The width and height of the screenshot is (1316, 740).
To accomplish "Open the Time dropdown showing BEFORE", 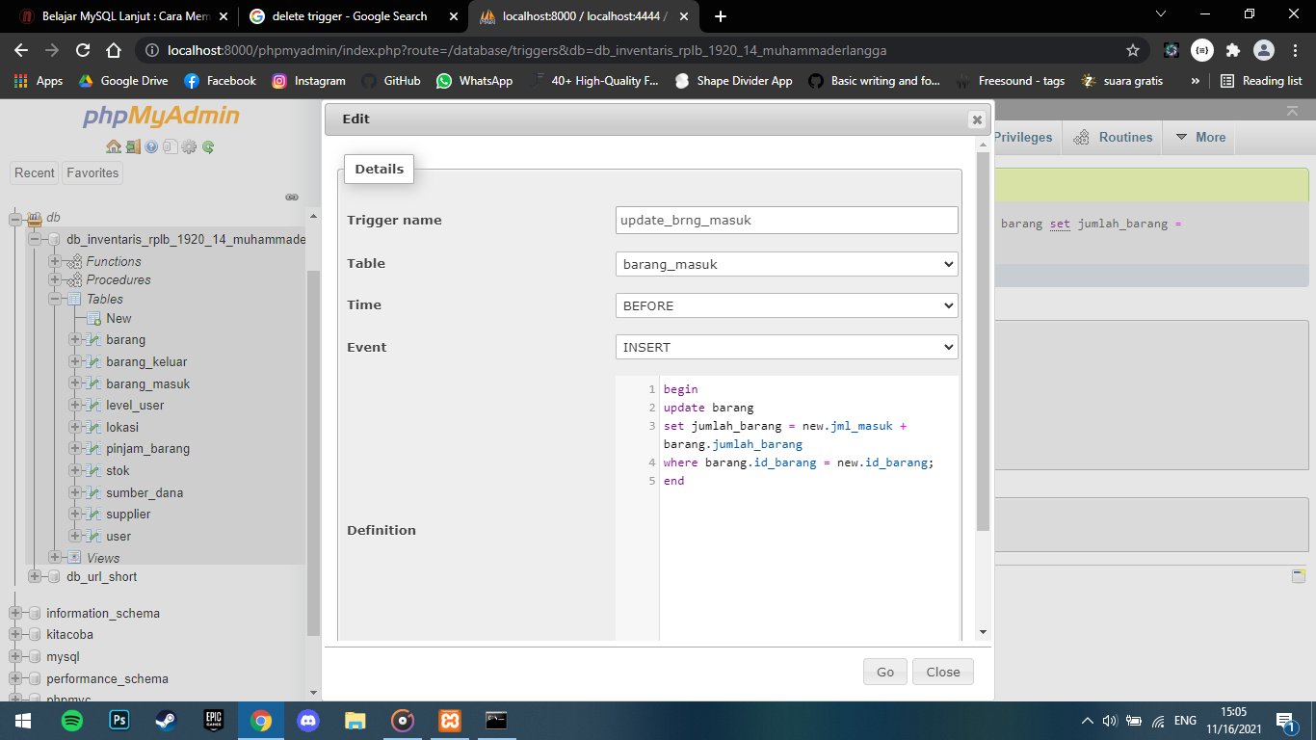I will click(786, 305).
